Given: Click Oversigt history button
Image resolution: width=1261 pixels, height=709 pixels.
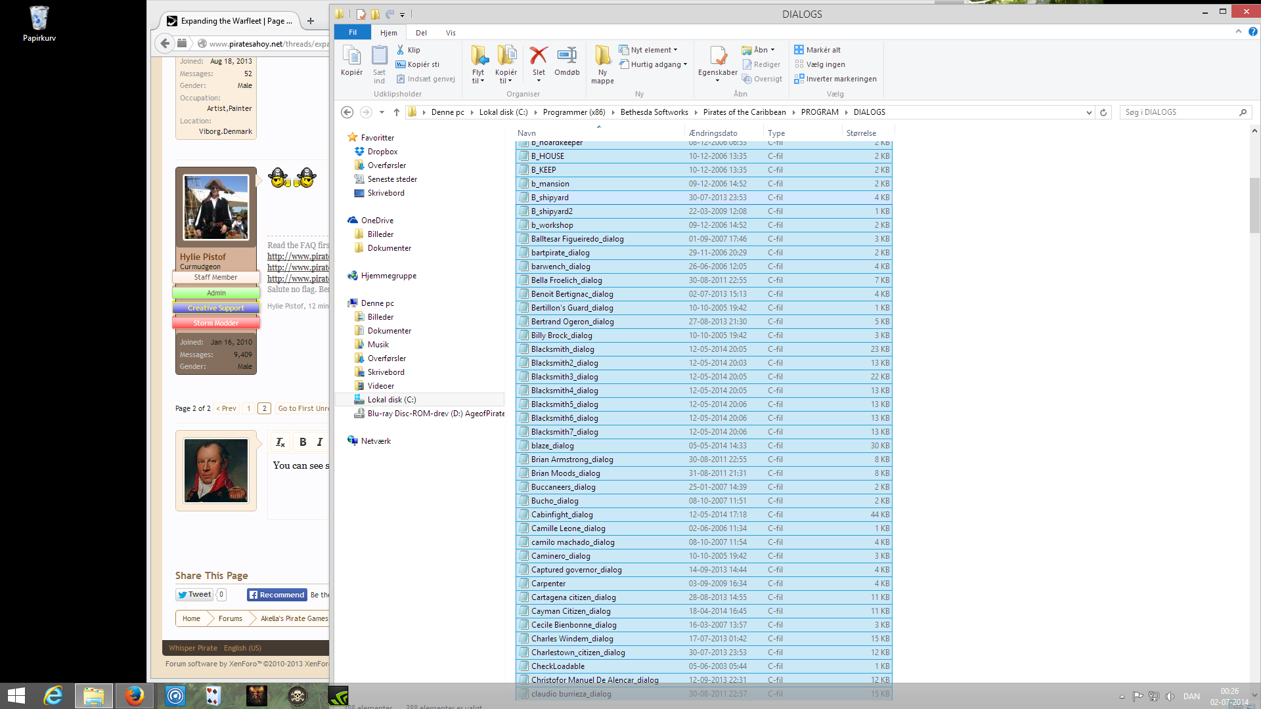Looking at the screenshot, I should 762,79.
